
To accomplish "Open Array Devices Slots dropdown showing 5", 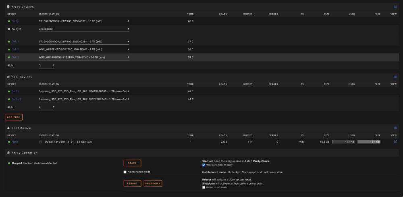I will (x=47, y=66).
